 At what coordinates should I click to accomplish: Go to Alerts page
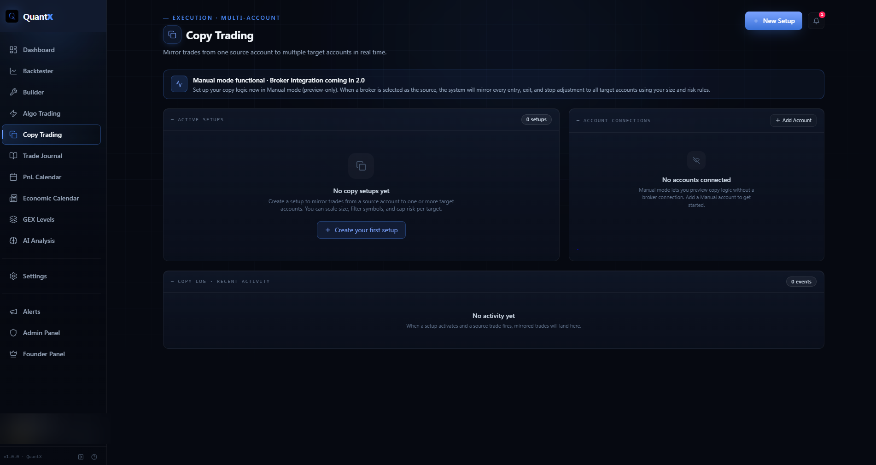click(51, 312)
